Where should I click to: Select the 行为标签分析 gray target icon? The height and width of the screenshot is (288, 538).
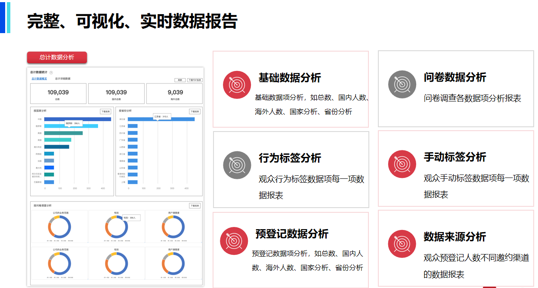pyautogui.click(x=237, y=165)
